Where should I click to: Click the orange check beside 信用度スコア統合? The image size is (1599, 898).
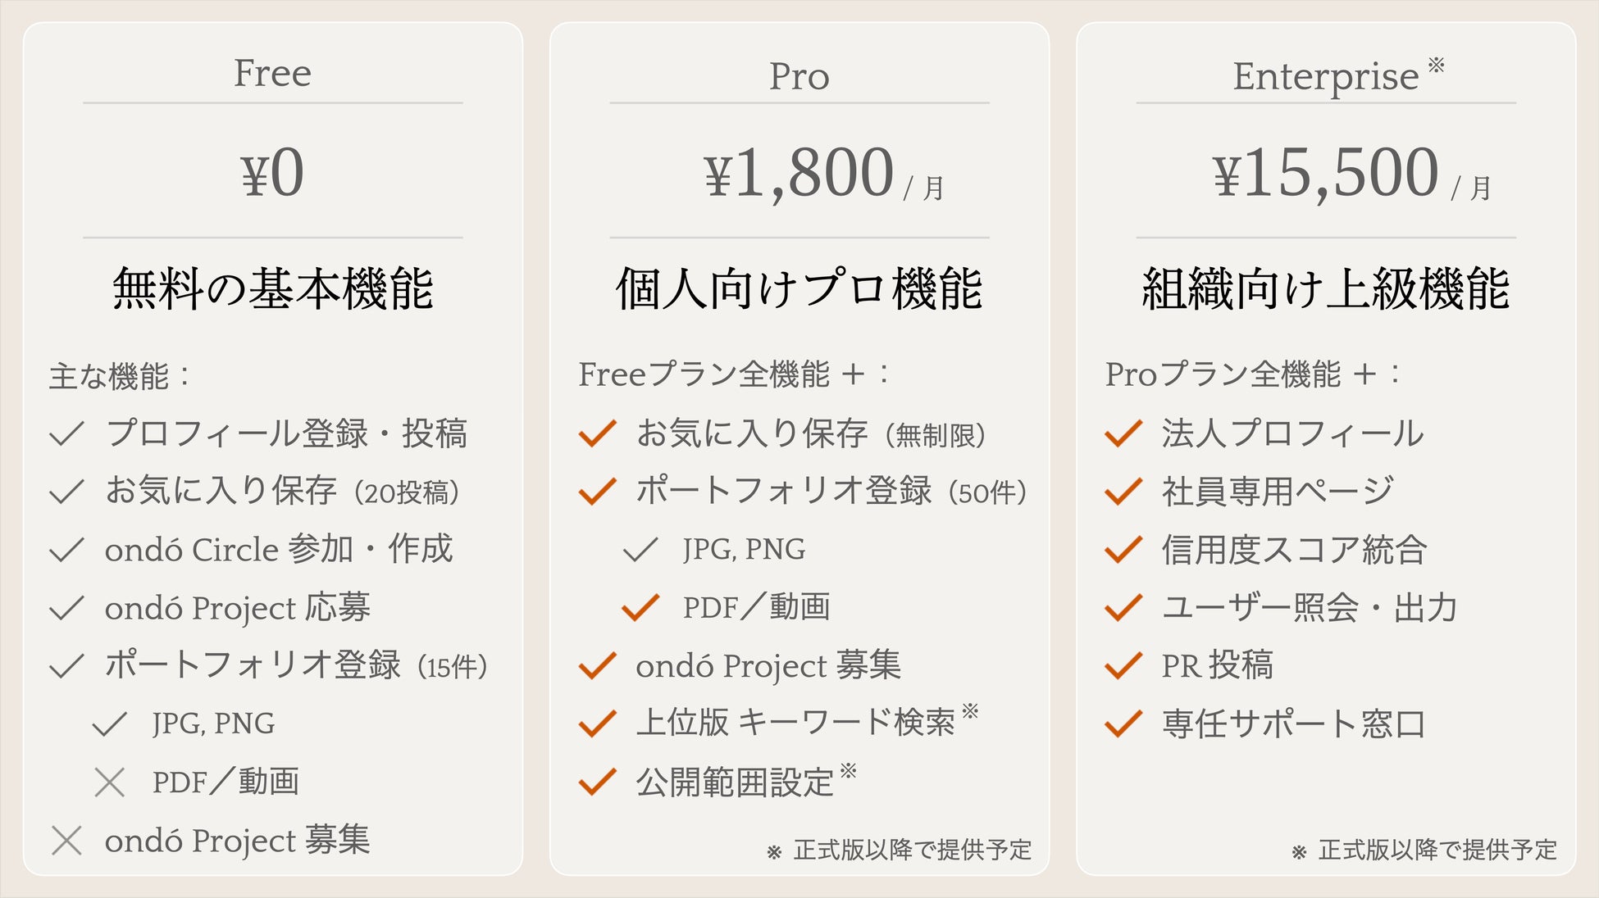(x=1123, y=550)
